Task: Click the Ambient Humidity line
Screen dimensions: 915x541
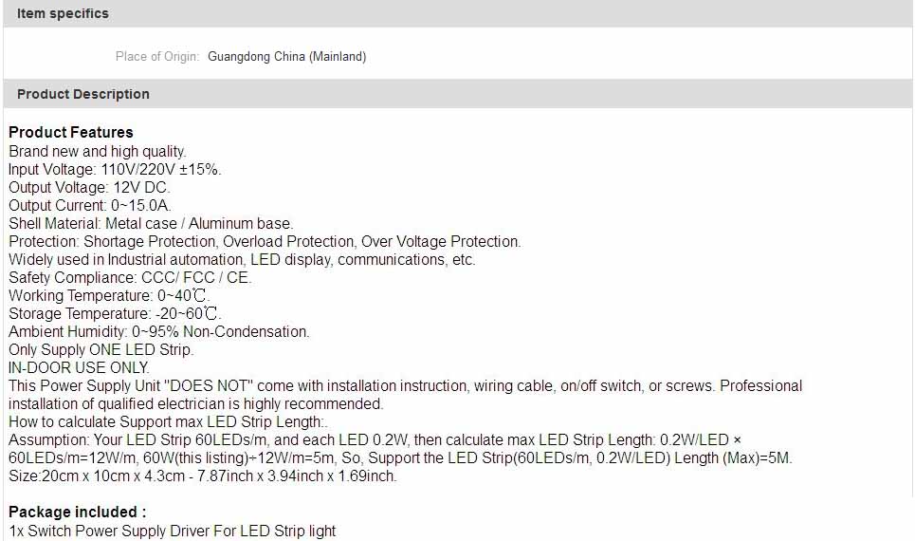Action: click(159, 331)
